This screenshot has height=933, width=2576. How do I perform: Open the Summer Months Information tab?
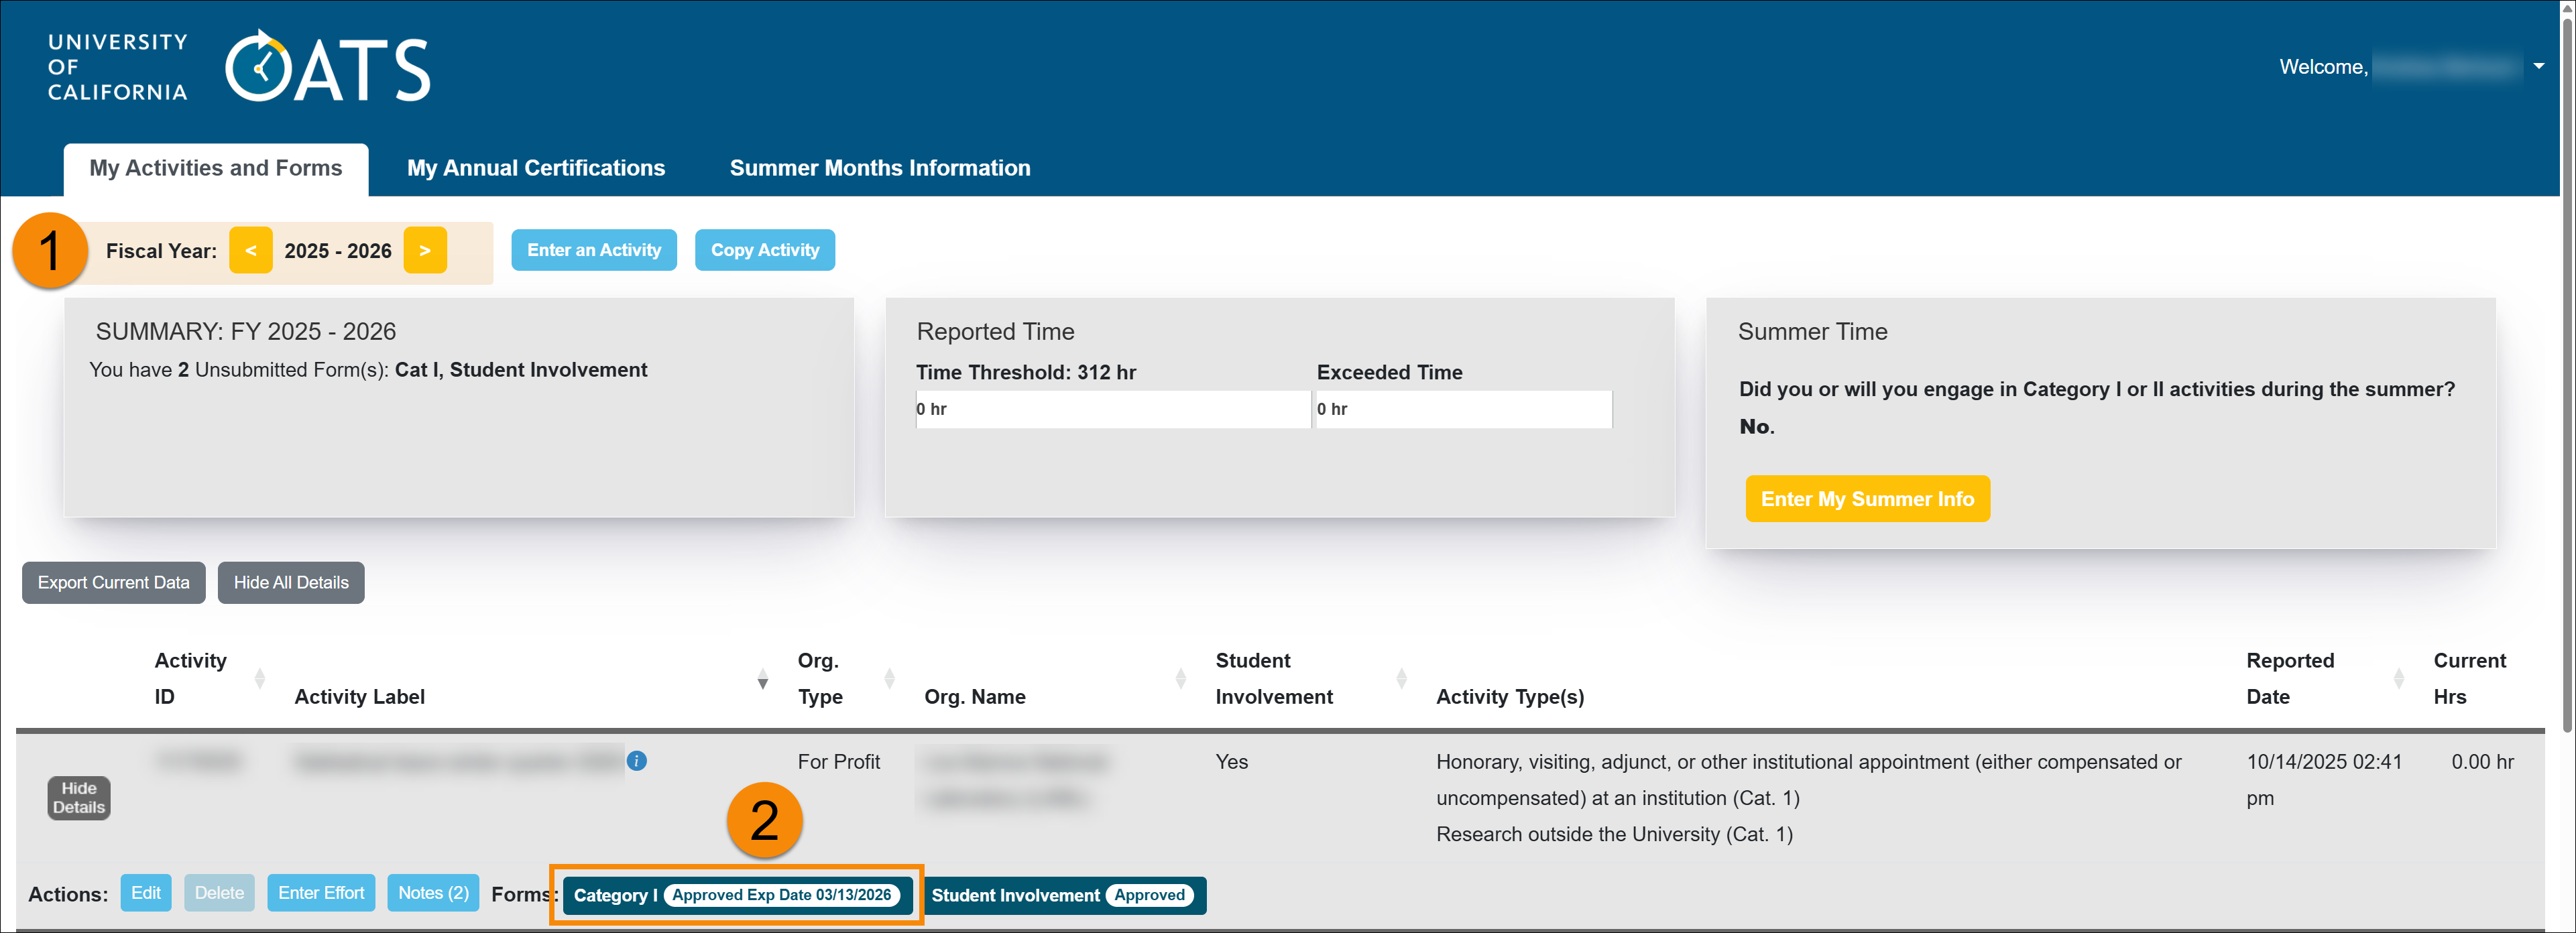880,168
